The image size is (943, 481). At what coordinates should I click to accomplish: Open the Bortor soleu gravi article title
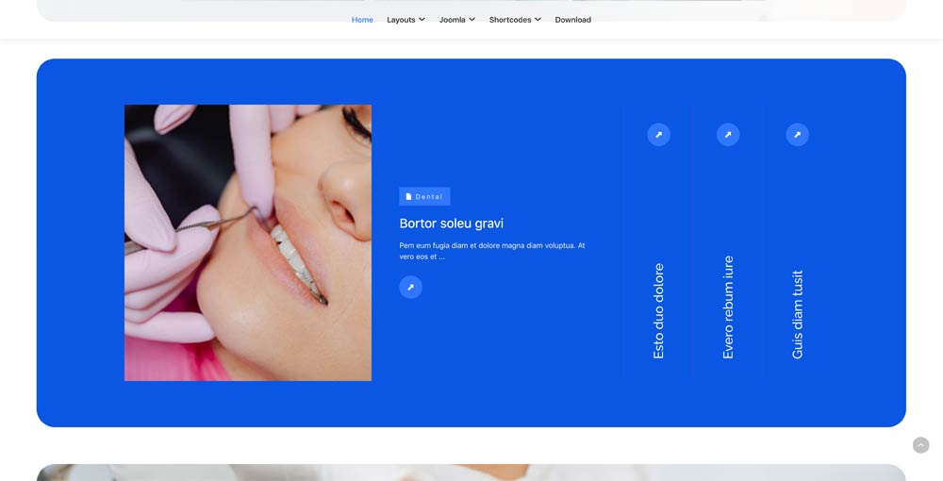click(451, 224)
